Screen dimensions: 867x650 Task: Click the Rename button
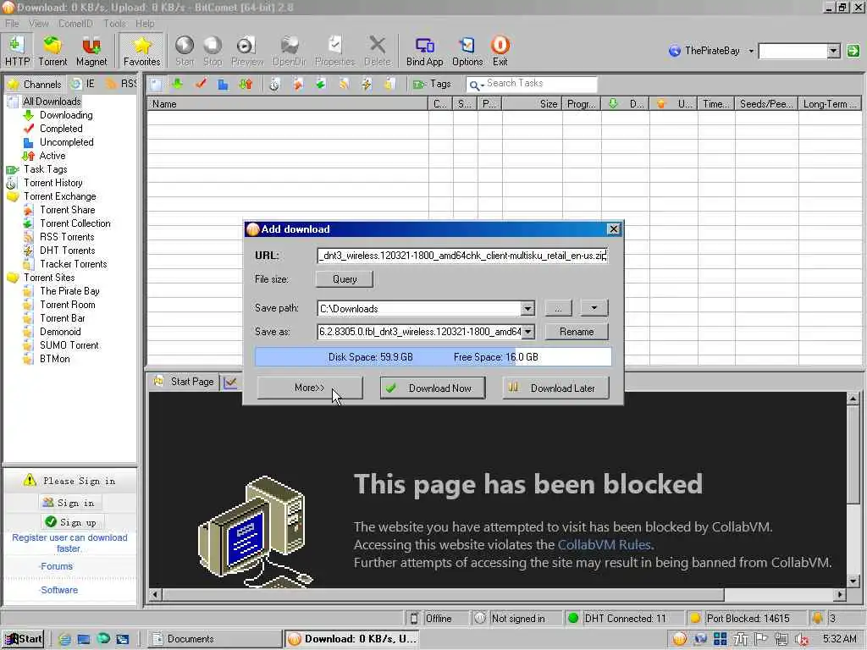576,332
